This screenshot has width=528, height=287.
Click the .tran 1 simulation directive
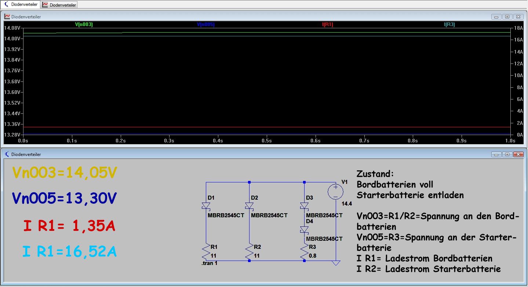click(209, 264)
